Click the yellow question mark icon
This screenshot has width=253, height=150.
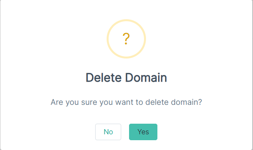(x=126, y=39)
